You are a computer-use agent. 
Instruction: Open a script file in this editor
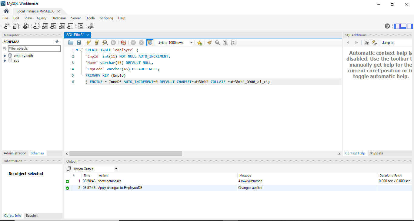[71, 43]
